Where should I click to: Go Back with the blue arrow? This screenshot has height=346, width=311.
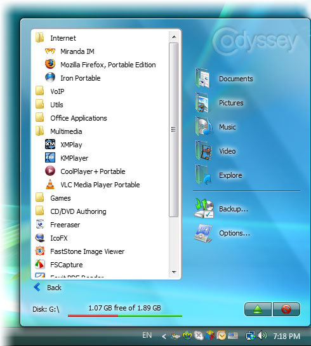click(x=48, y=288)
